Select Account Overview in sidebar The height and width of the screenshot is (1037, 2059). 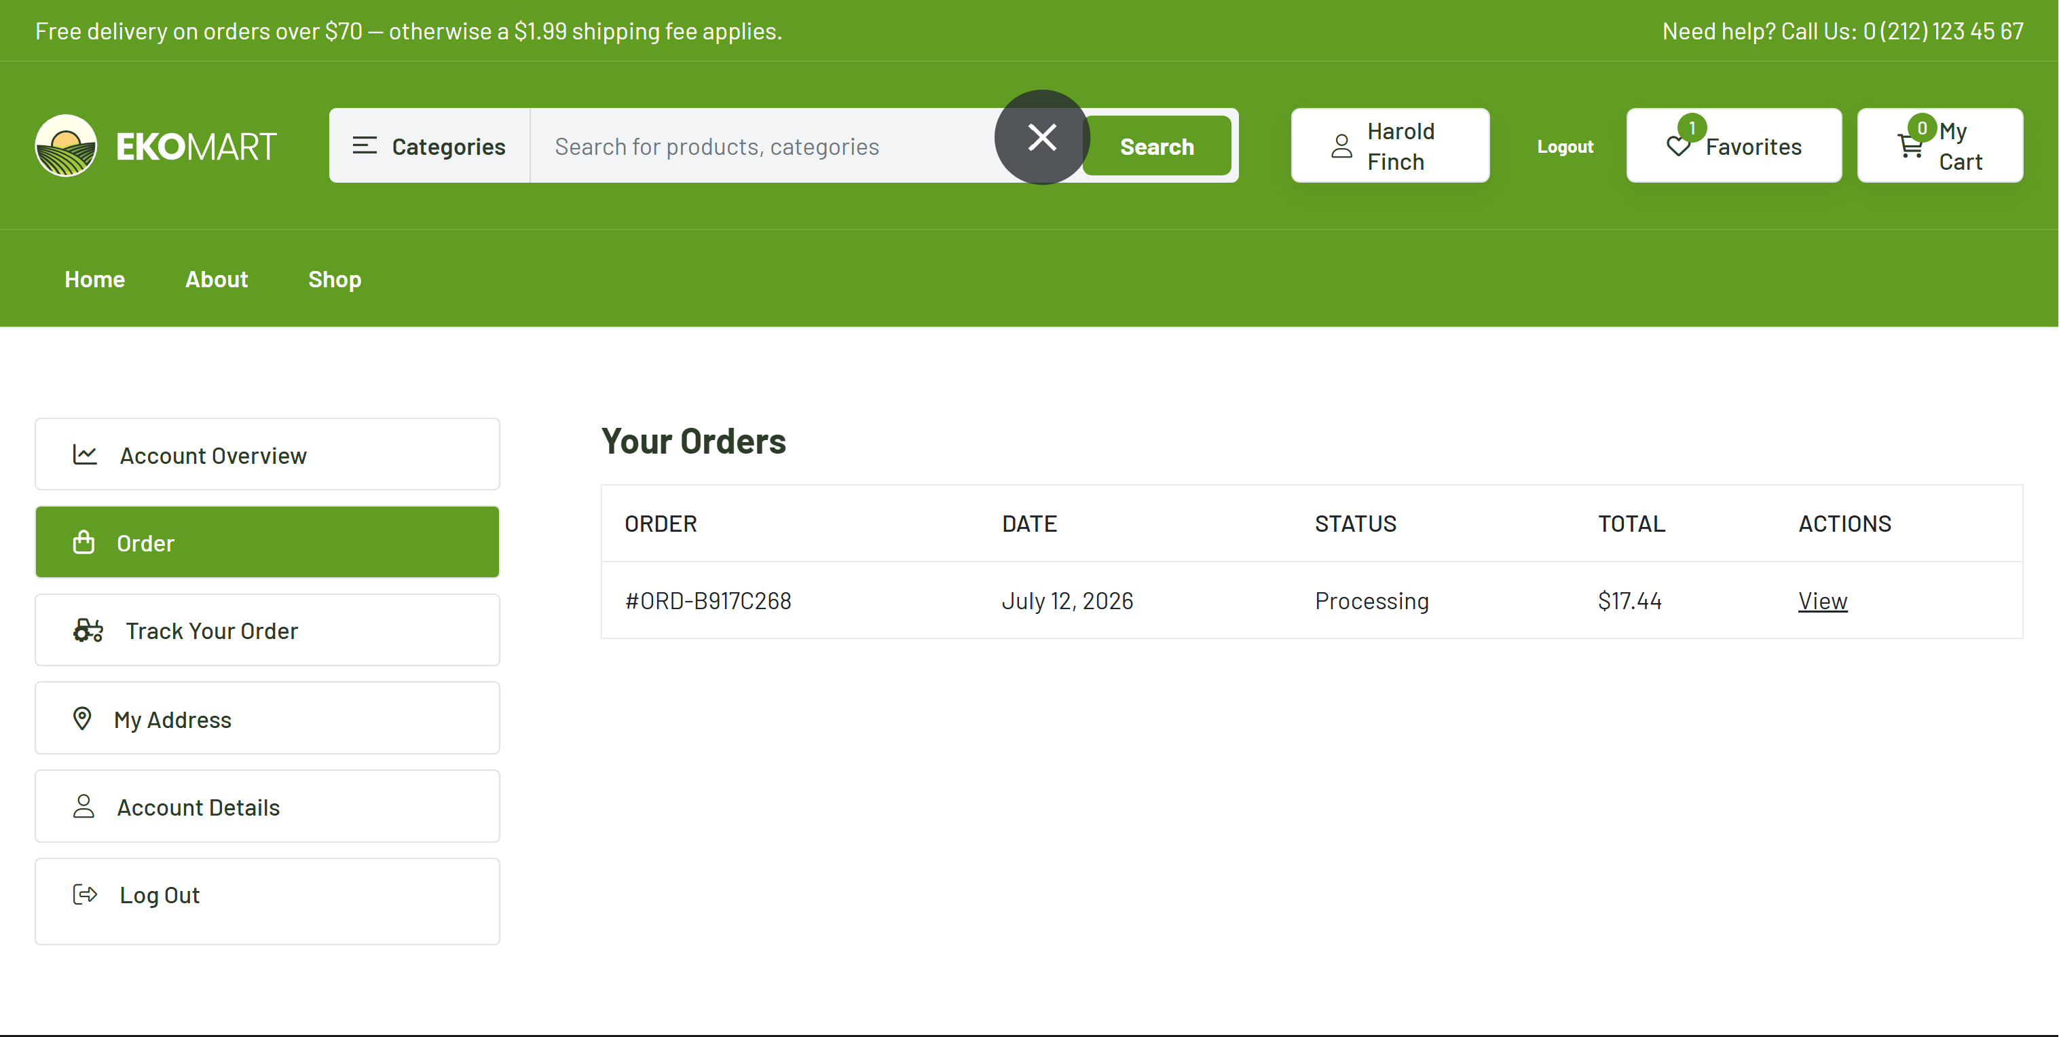click(x=267, y=454)
